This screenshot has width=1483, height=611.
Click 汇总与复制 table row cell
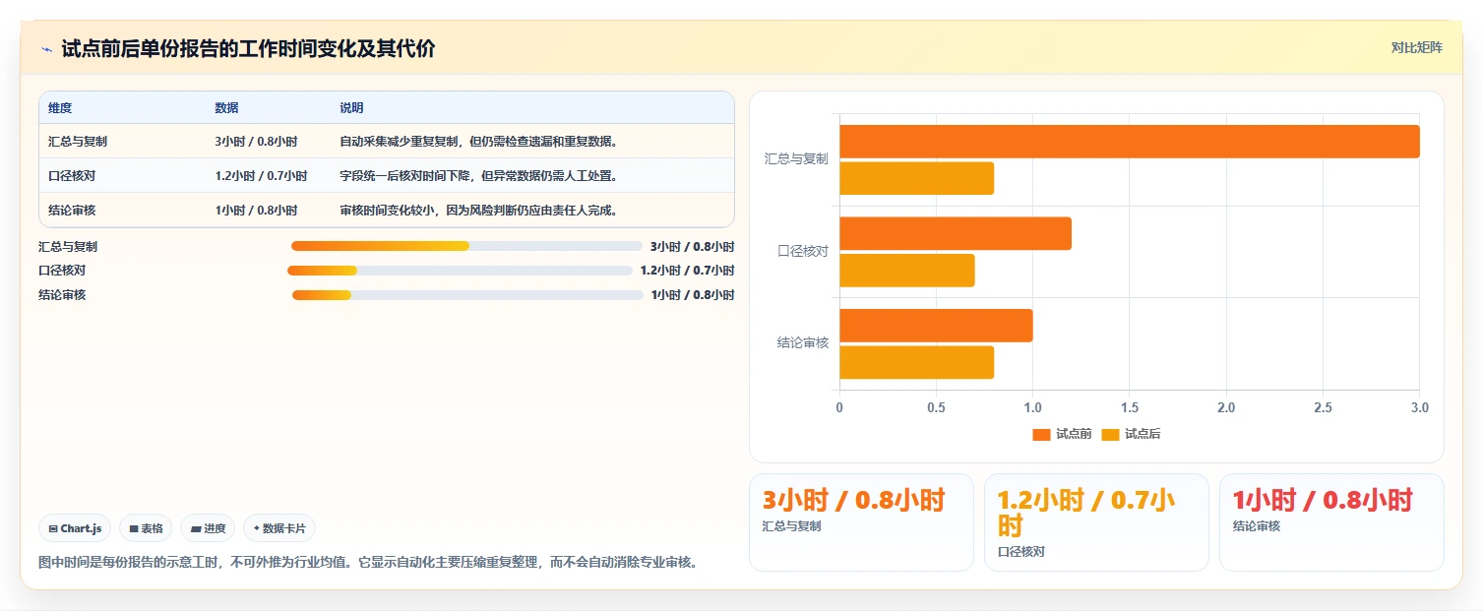tap(78, 142)
